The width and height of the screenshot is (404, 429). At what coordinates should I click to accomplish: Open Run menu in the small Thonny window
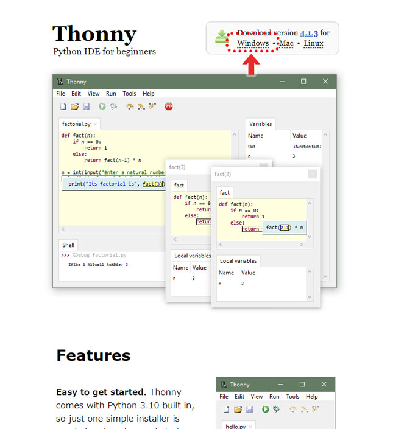(274, 396)
